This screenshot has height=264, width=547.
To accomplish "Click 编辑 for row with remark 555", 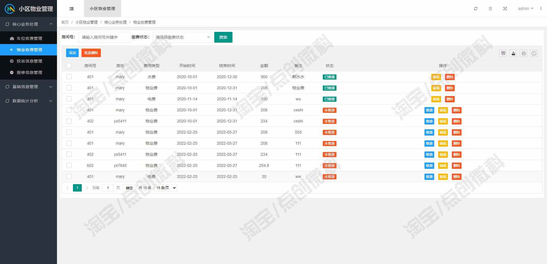I will point(443,132).
